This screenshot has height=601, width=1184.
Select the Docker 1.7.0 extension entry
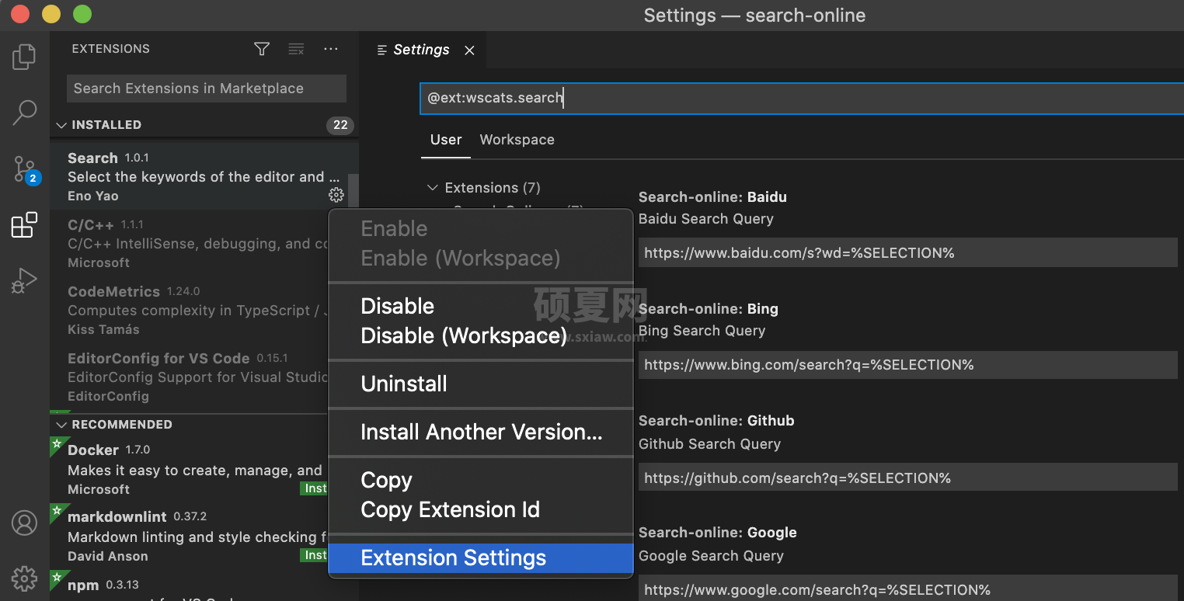tap(189, 469)
